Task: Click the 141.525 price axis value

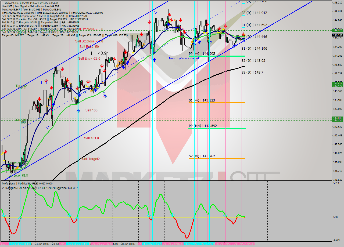Action: 337,180
